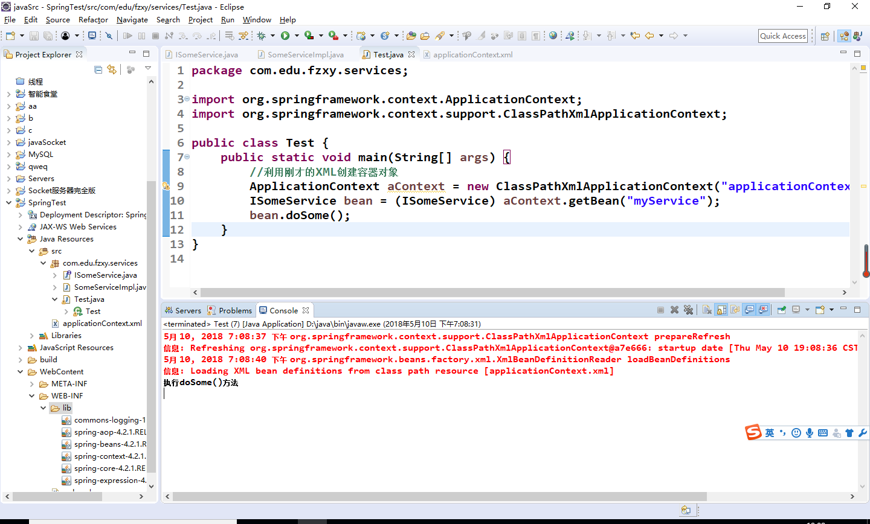Click the Skip All Breakpoints icon

click(109, 36)
